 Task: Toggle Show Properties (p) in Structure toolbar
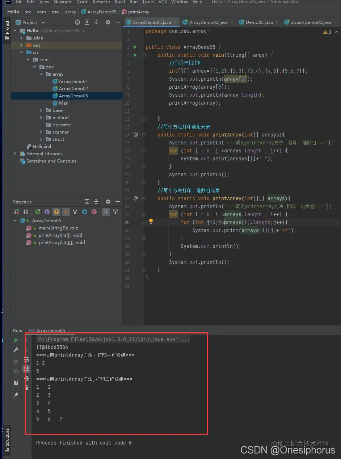47,212
